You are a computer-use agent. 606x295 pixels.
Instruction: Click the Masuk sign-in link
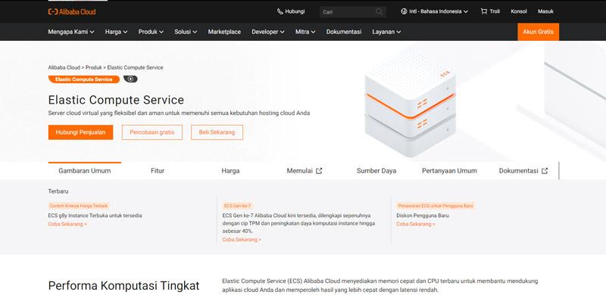(545, 11)
